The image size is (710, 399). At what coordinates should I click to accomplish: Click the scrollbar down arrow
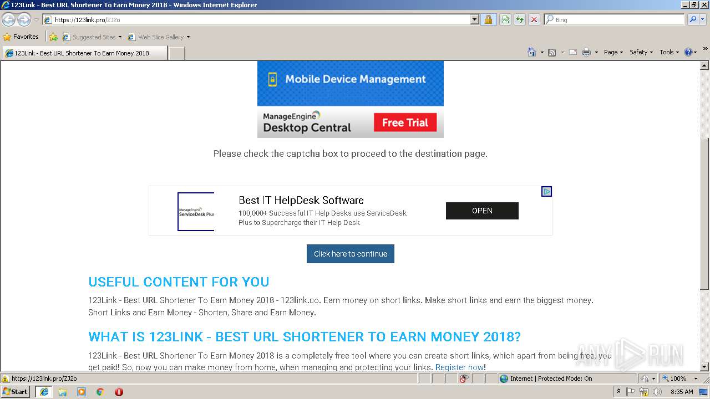click(704, 366)
